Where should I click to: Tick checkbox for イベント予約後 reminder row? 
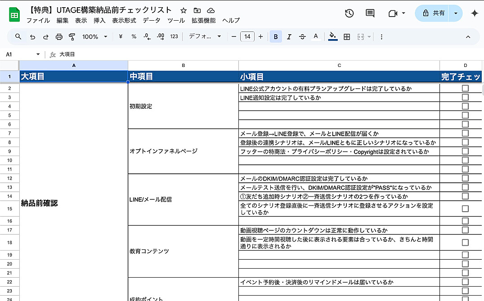point(465,282)
